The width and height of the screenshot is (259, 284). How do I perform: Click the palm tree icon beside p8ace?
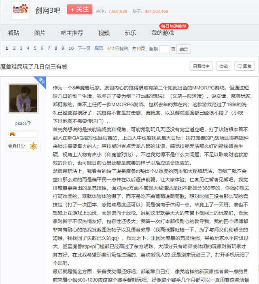coord(29,123)
